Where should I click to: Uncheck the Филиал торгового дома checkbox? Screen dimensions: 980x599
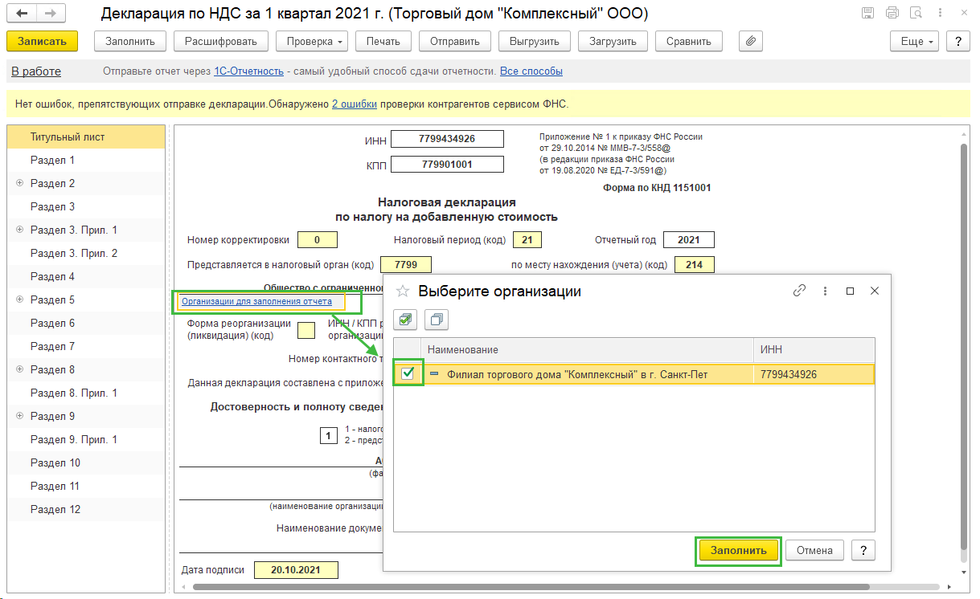pyautogui.click(x=408, y=373)
